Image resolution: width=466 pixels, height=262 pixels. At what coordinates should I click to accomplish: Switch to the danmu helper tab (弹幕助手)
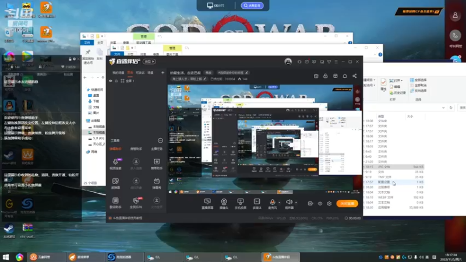tap(115, 149)
